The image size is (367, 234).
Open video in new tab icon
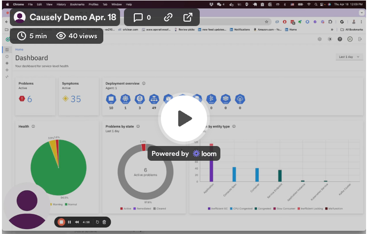(188, 17)
